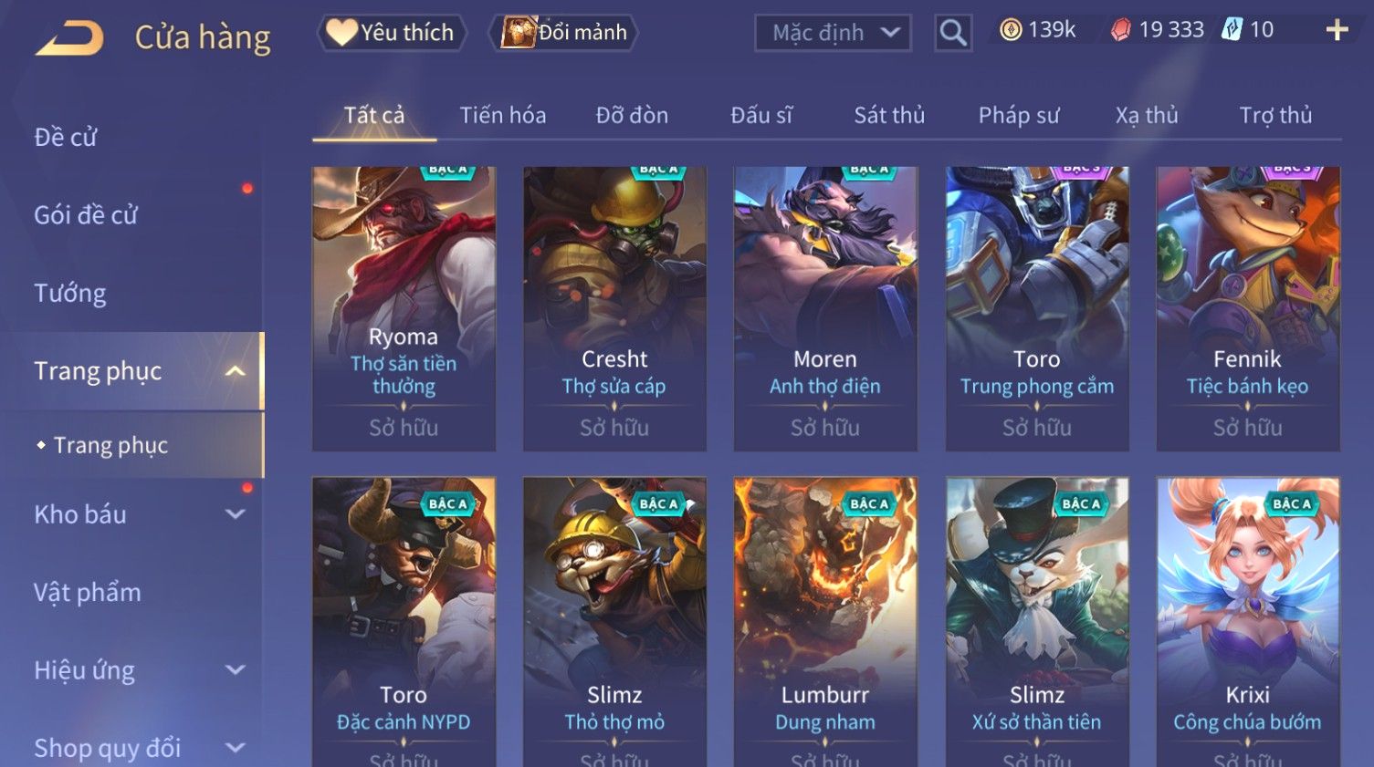Open the Krixi Công chúa bướm skin card
This screenshot has width=1374, height=767.
point(1247,622)
